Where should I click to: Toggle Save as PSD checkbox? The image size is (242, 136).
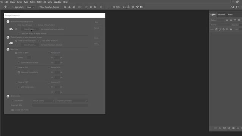(x=16, y=67)
